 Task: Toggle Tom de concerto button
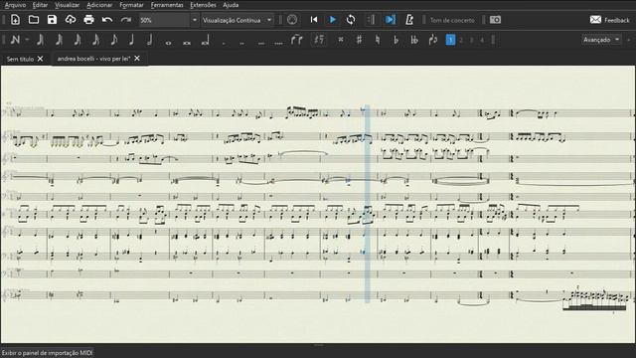click(x=452, y=20)
